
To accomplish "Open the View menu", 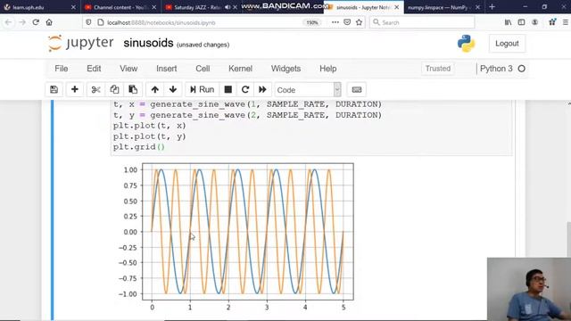I will pos(128,69).
